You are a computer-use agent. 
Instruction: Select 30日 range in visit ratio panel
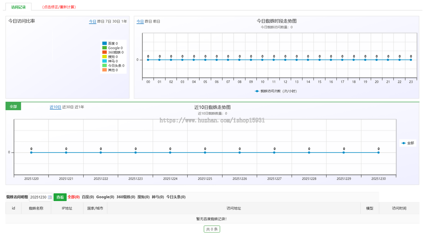[116, 22]
